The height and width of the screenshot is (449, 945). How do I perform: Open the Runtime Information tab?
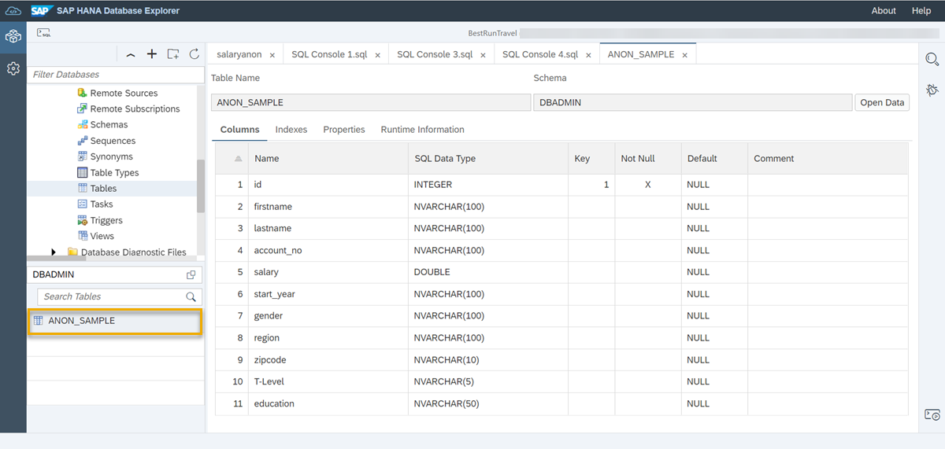point(423,130)
